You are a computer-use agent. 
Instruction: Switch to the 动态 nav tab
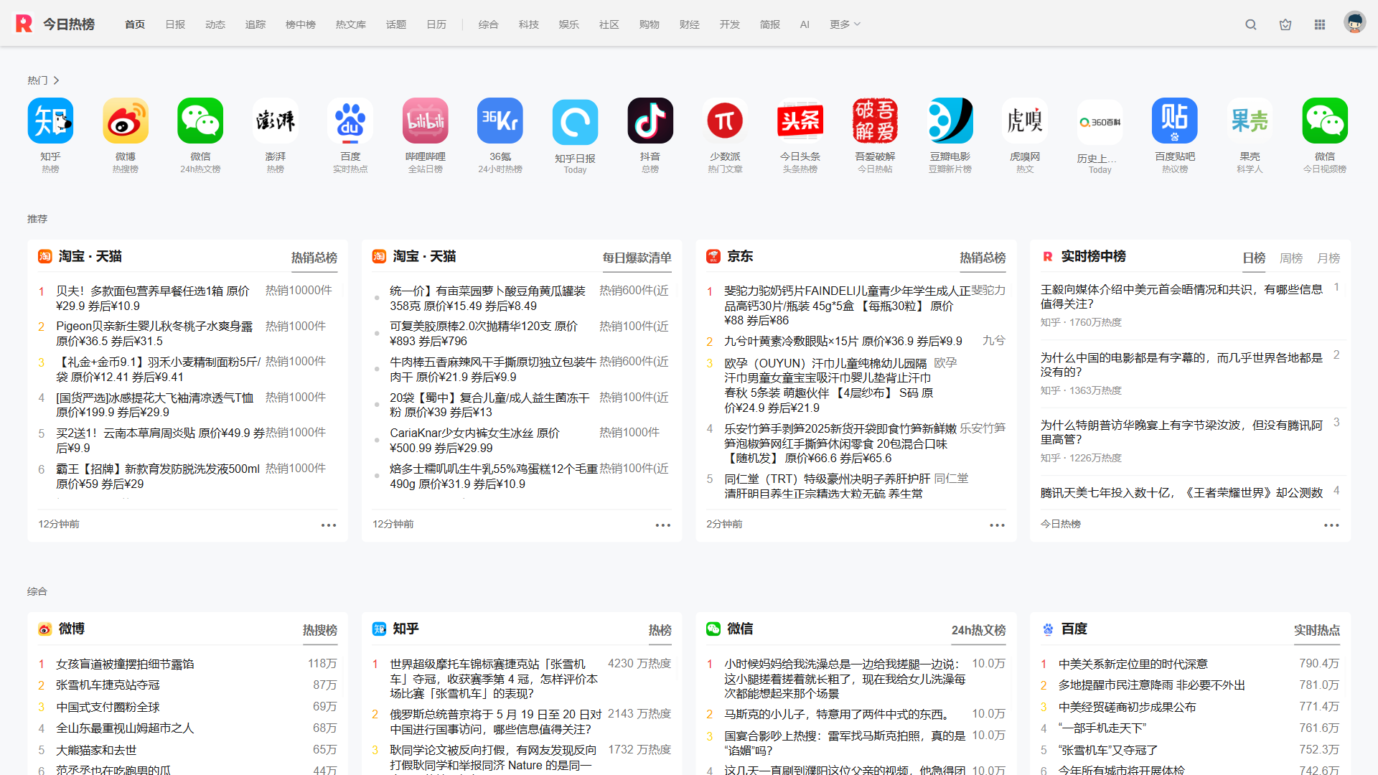click(x=215, y=24)
